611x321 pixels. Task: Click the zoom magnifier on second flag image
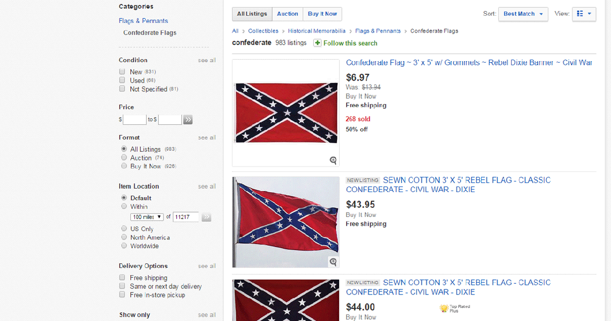point(333,262)
